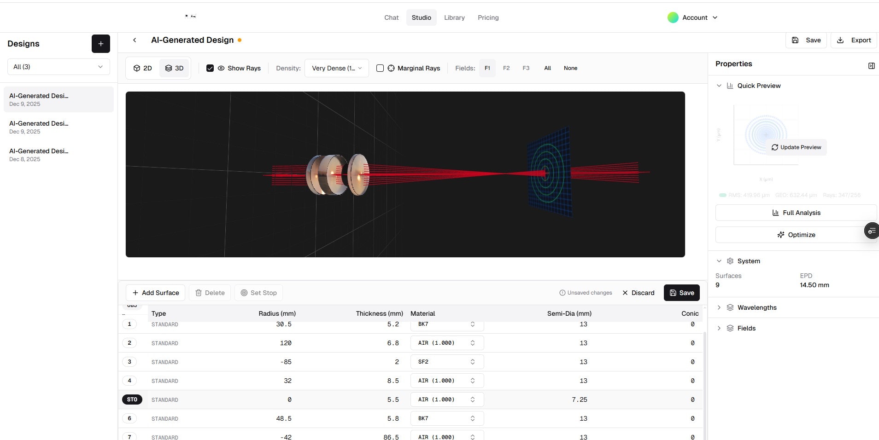
Task: Enable Show Rays
Action: point(210,68)
